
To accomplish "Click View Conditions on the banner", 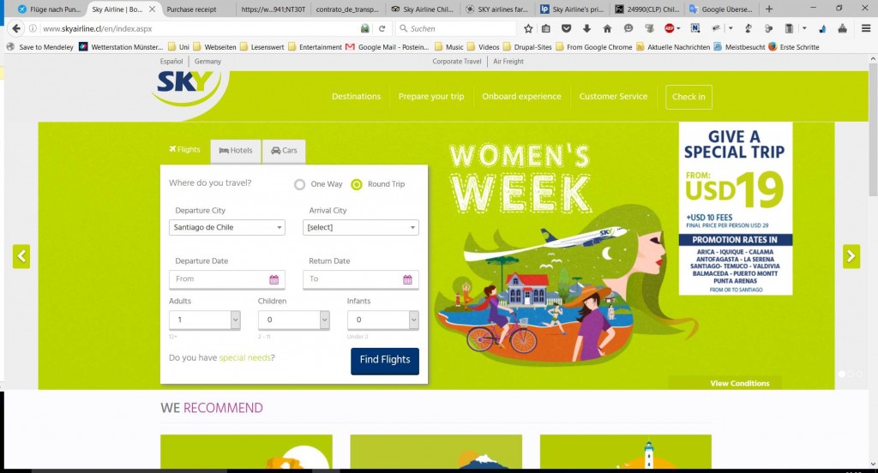I will pos(740,383).
